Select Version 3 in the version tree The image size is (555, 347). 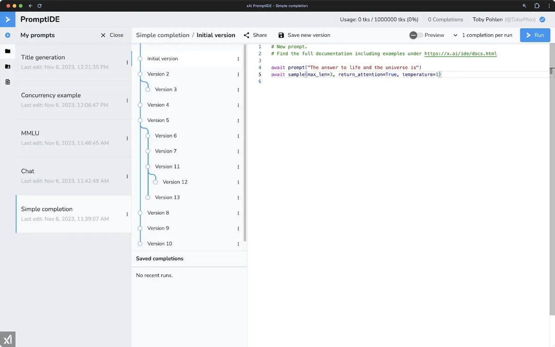(x=166, y=89)
